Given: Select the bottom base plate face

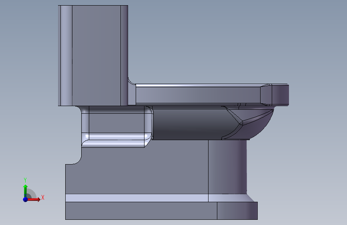Looking at the screenshot, I should point(141,211).
